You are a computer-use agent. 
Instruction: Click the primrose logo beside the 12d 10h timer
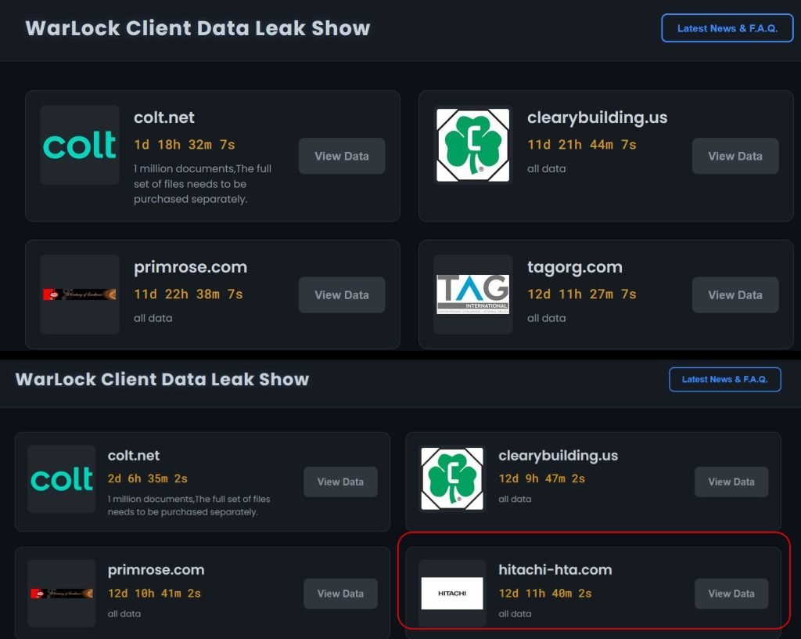pos(62,594)
